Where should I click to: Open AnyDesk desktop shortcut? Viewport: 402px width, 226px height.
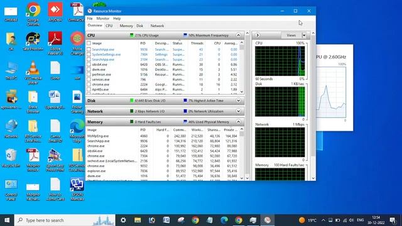click(x=55, y=12)
